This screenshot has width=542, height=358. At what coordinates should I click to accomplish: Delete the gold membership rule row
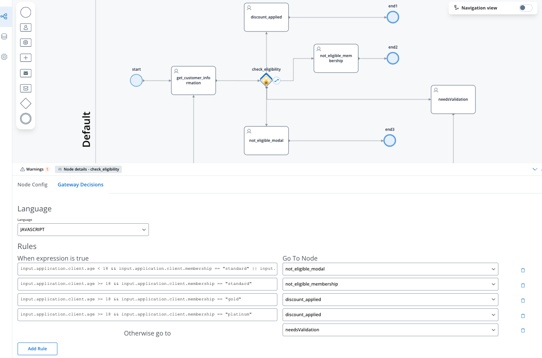(x=523, y=300)
